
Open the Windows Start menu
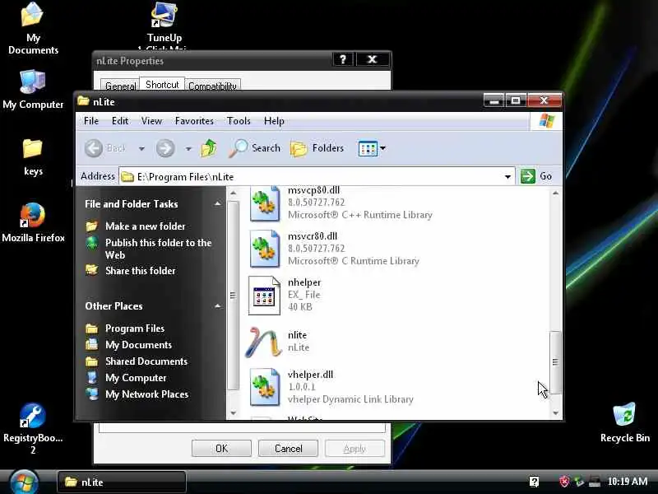click(24, 482)
